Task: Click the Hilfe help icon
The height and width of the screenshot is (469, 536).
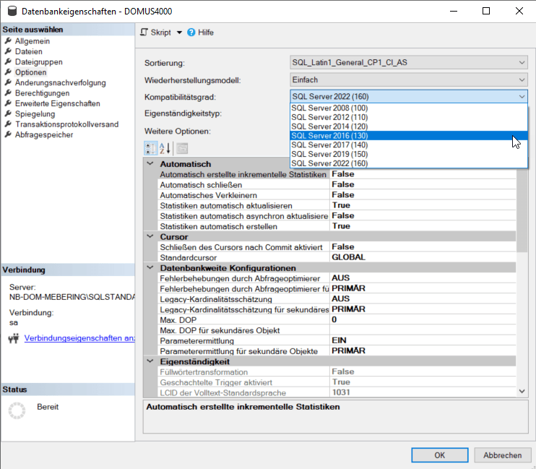Action: click(x=191, y=33)
